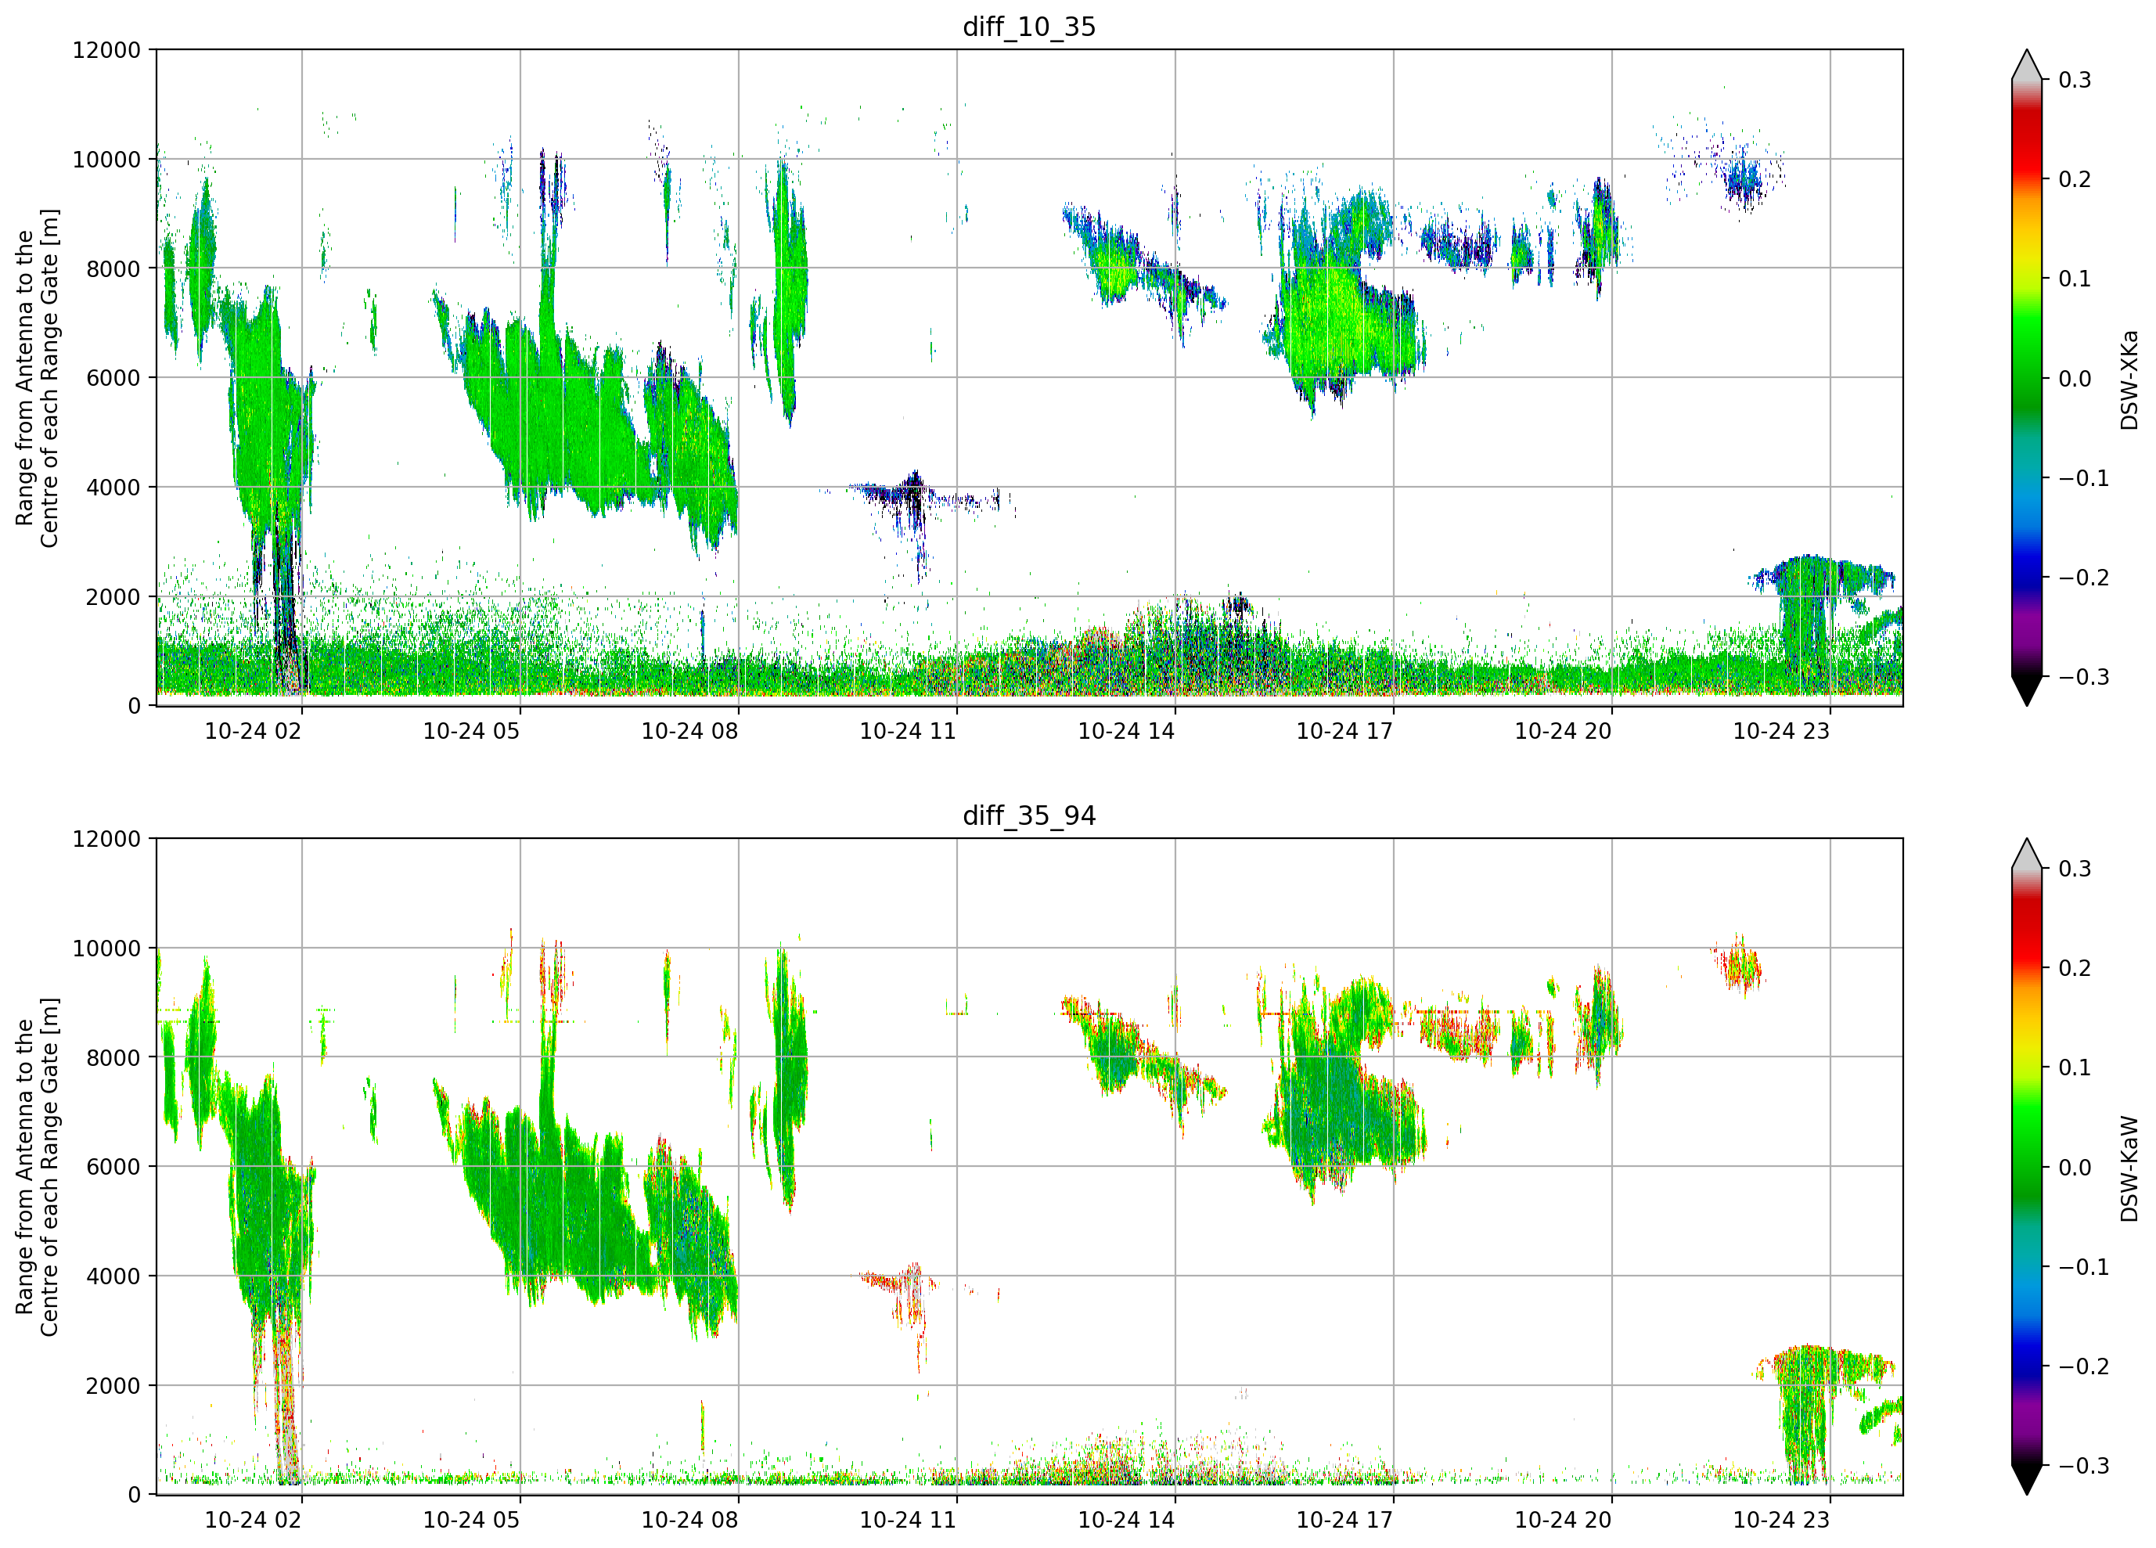This screenshot has height=1548, width=2156.
Task: Click the −0.1 tick on DSW-KaW colorbar
Action: point(2084,1266)
